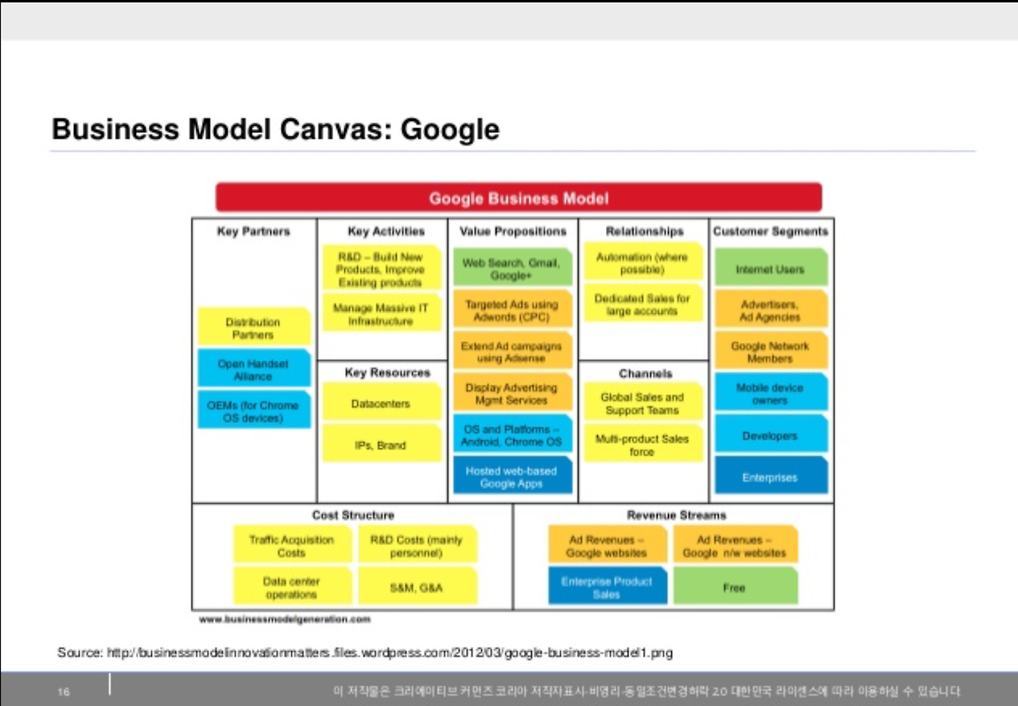Click the "Extend Ad campaigns using Adsense" note
This screenshot has height=706, width=1018.
tap(513, 351)
